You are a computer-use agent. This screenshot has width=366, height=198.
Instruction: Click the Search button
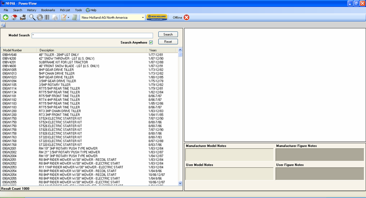tap(168, 34)
